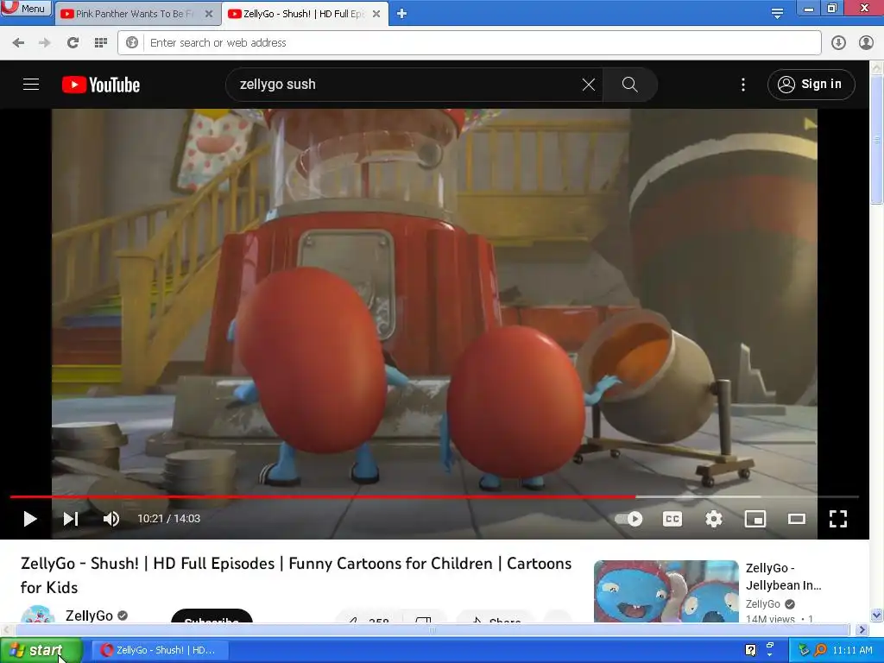The width and height of the screenshot is (884, 663).
Task: Open the Speed Dial grid
Action: tap(101, 43)
